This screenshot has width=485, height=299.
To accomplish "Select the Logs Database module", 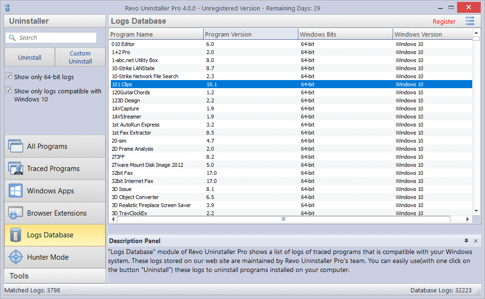I will click(55, 235).
